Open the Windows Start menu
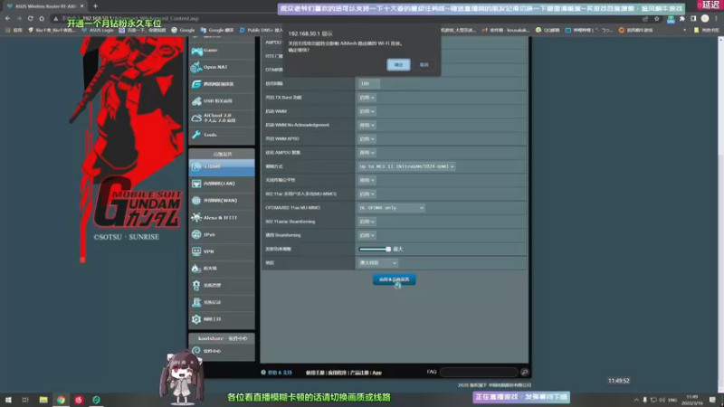This screenshot has height=407, width=724. coord(8,400)
